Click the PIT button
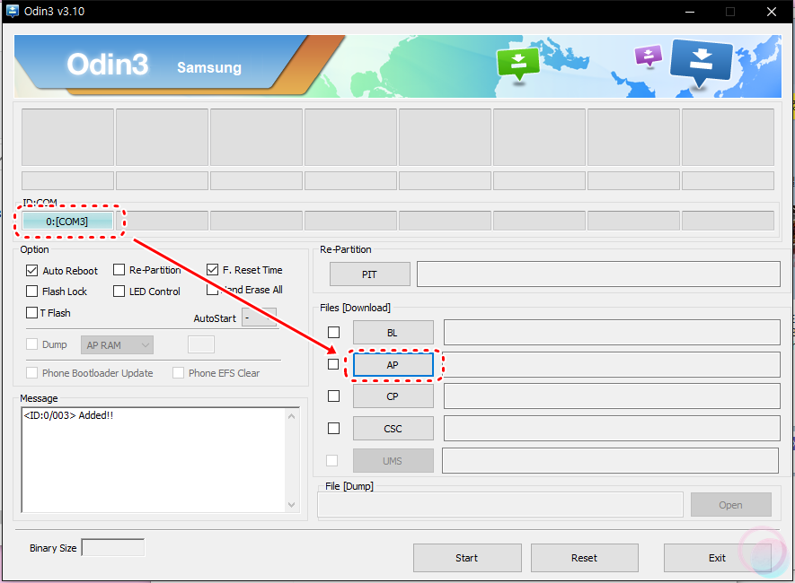The height and width of the screenshot is (583, 795). point(369,274)
